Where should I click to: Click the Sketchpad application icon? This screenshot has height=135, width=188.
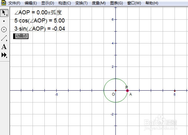[x=3, y=3]
